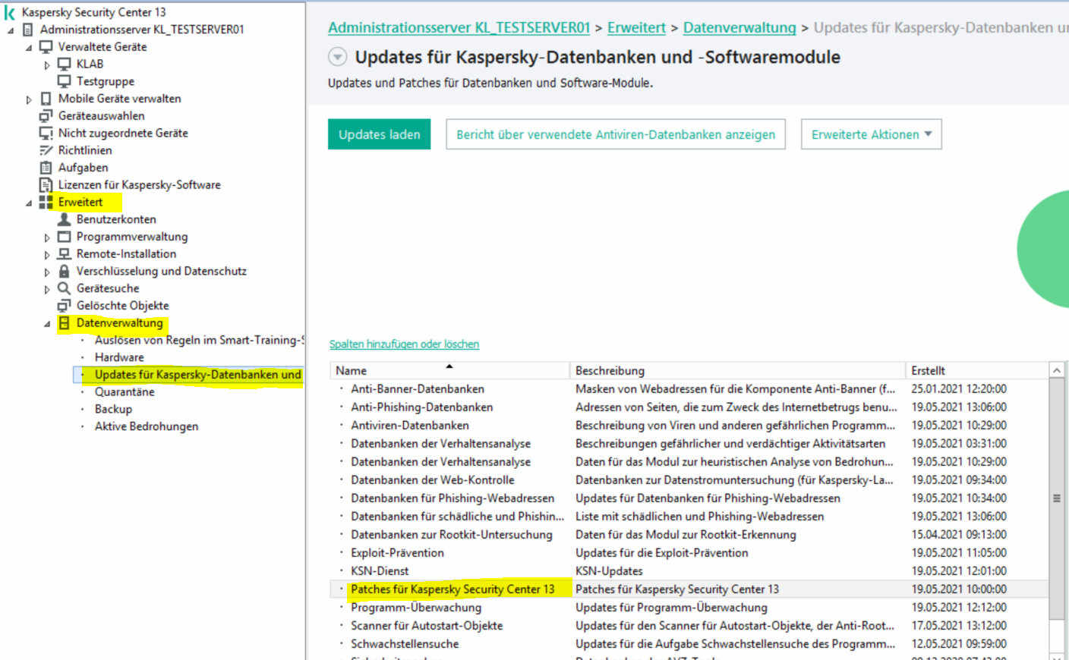Select Datenbanken der Web-Kontrolle row
The width and height of the screenshot is (1069, 660).
point(689,480)
